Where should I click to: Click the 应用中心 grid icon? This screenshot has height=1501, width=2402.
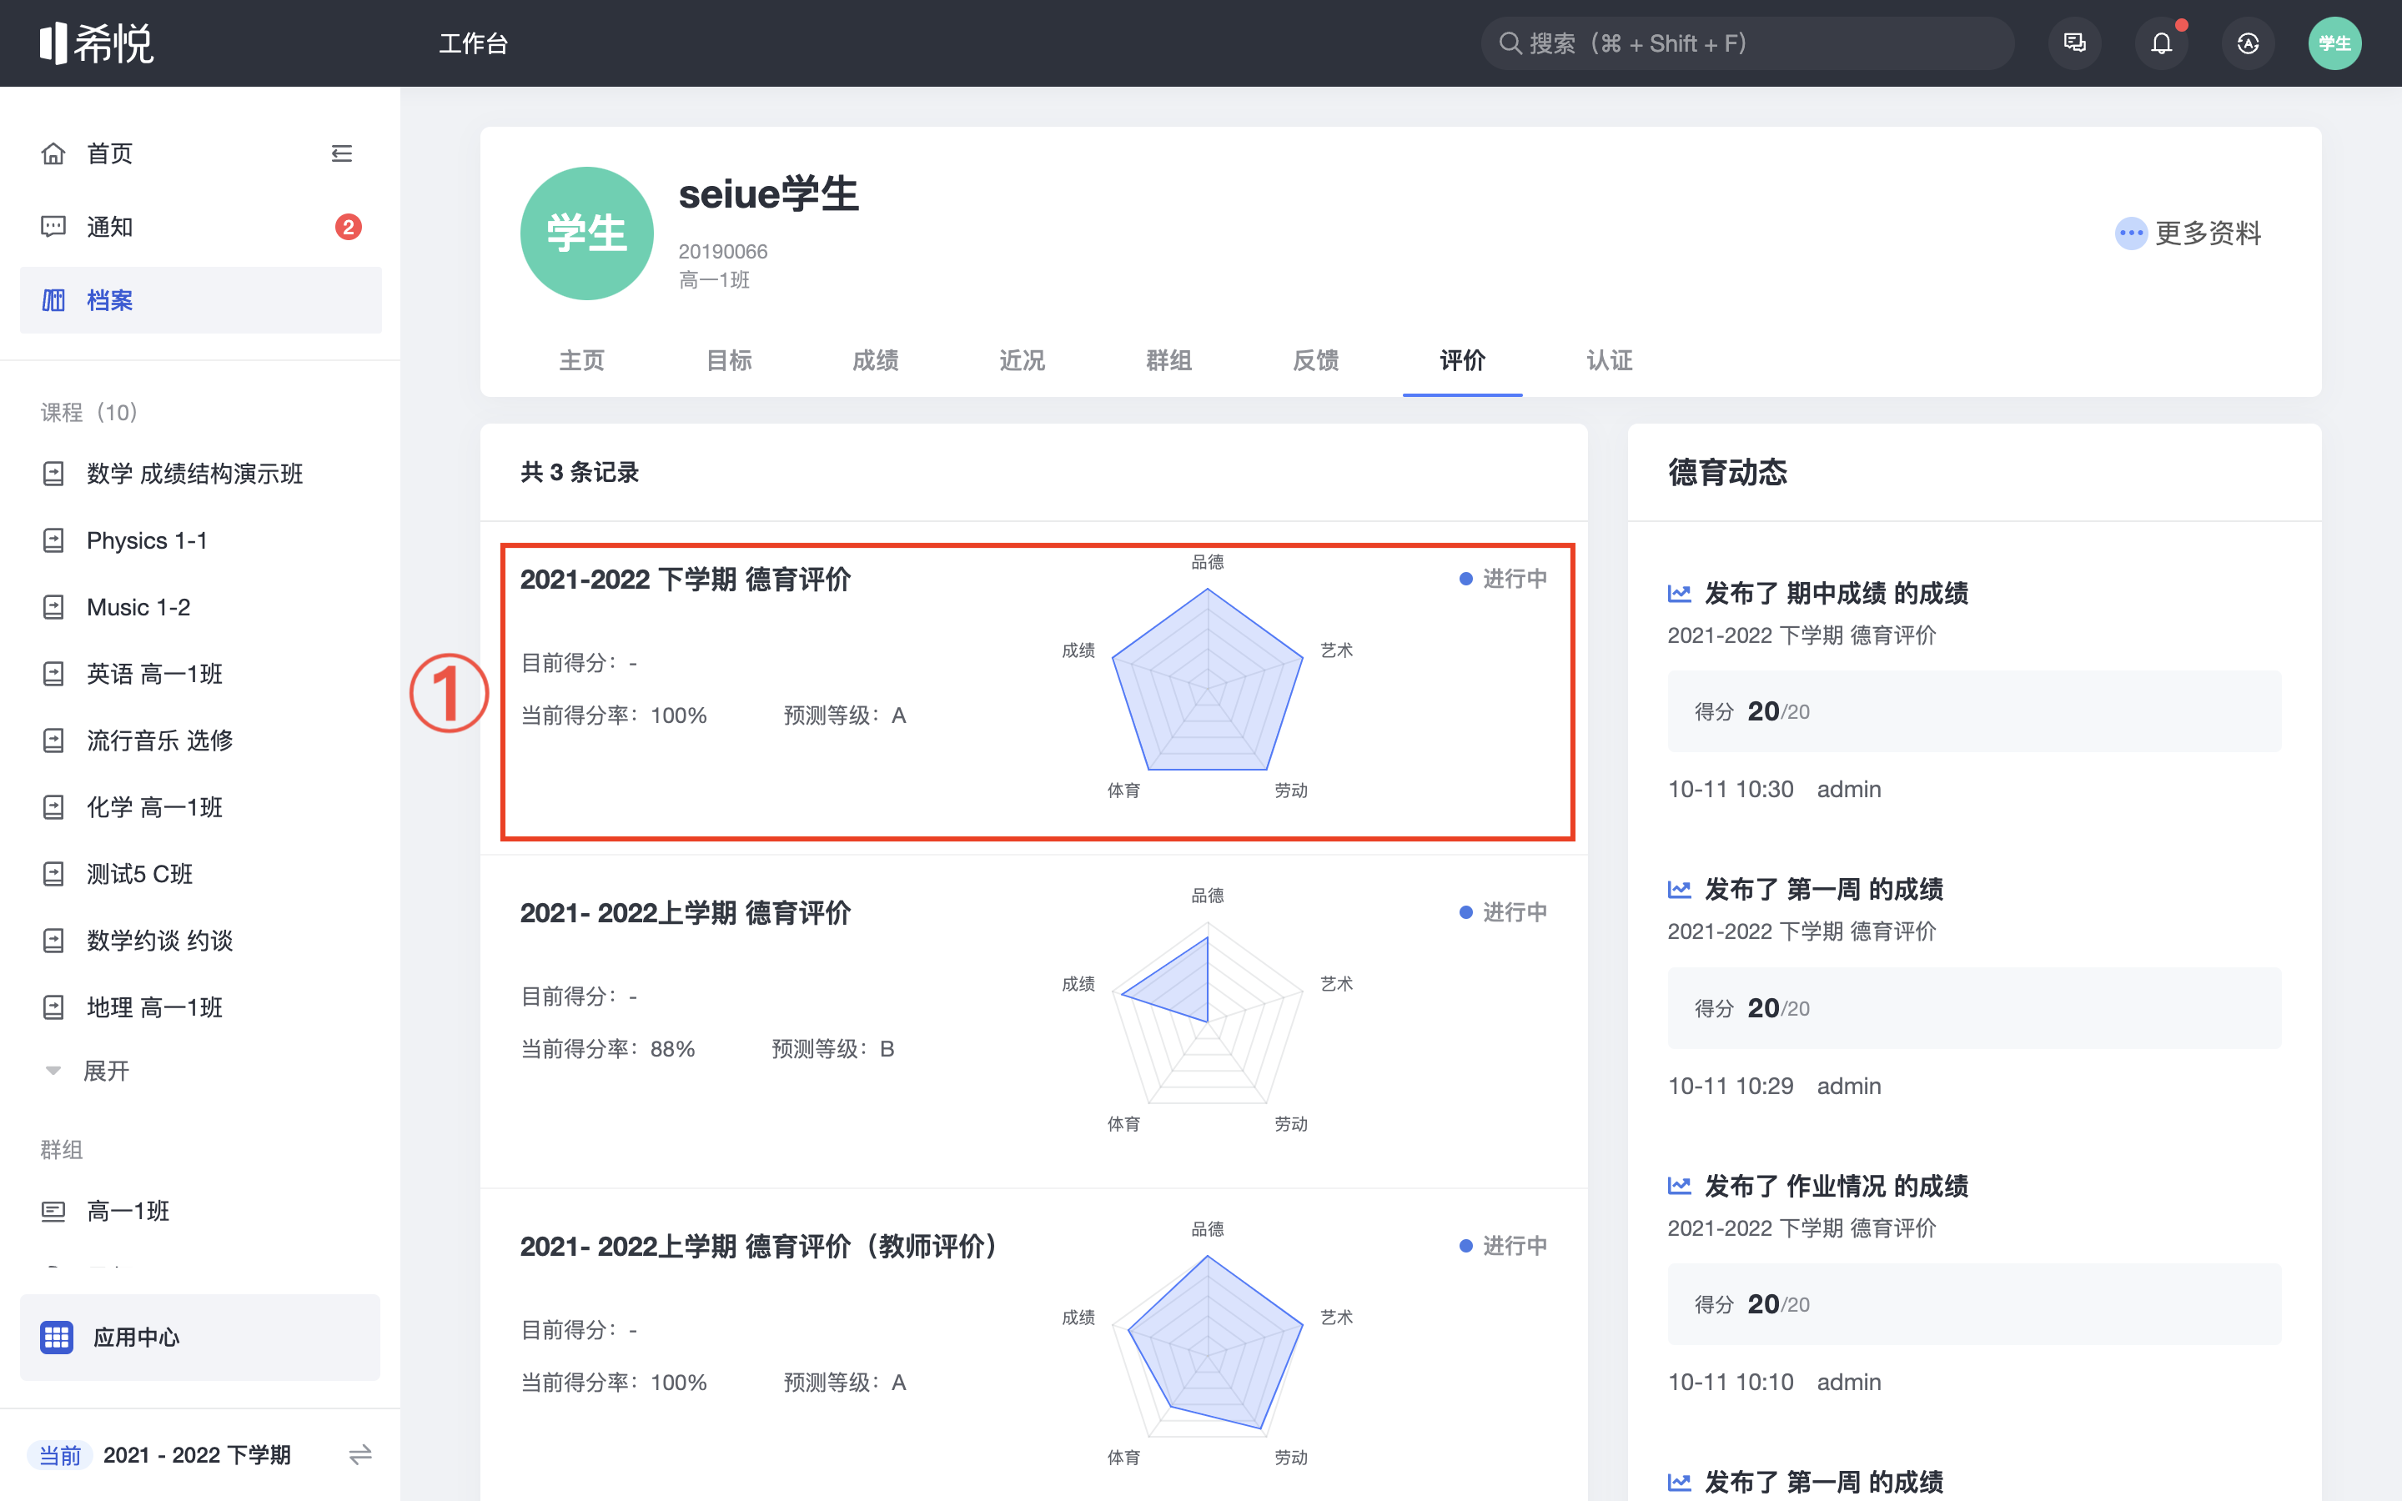pyautogui.click(x=57, y=1338)
